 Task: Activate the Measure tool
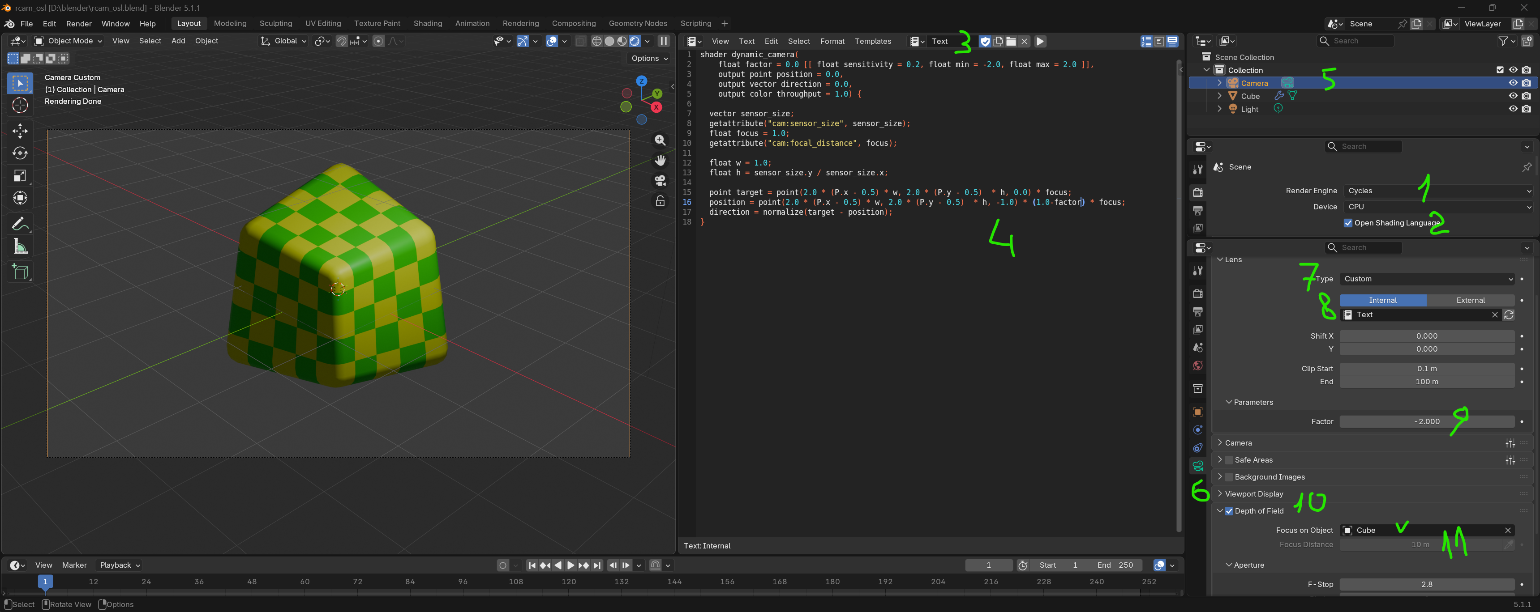(20, 246)
